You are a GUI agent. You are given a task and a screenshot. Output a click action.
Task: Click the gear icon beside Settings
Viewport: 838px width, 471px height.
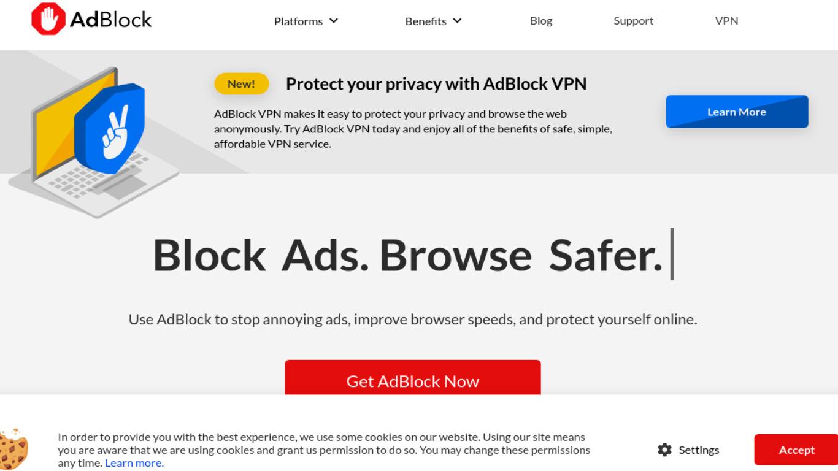[x=664, y=450]
